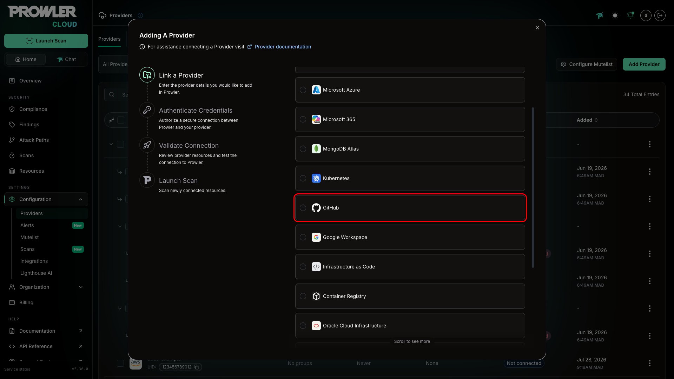Click the Microsoft Azure logo icon
The image size is (674, 379).
(316, 90)
